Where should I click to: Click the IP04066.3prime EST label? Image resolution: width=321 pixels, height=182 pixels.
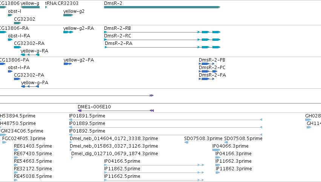(x=230, y=146)
